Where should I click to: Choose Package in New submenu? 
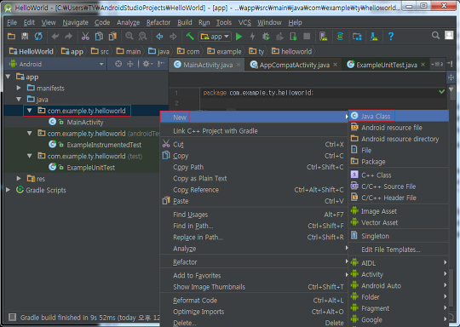point(399,162)
